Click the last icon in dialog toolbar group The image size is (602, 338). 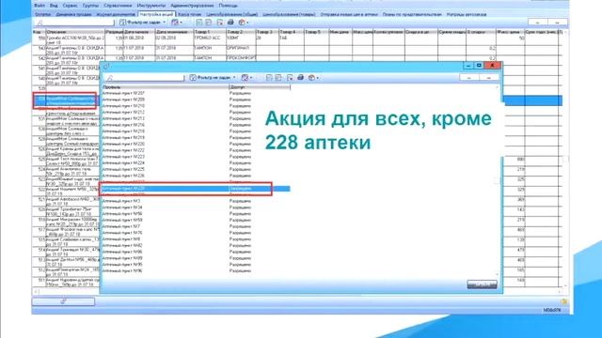[311, 78]
